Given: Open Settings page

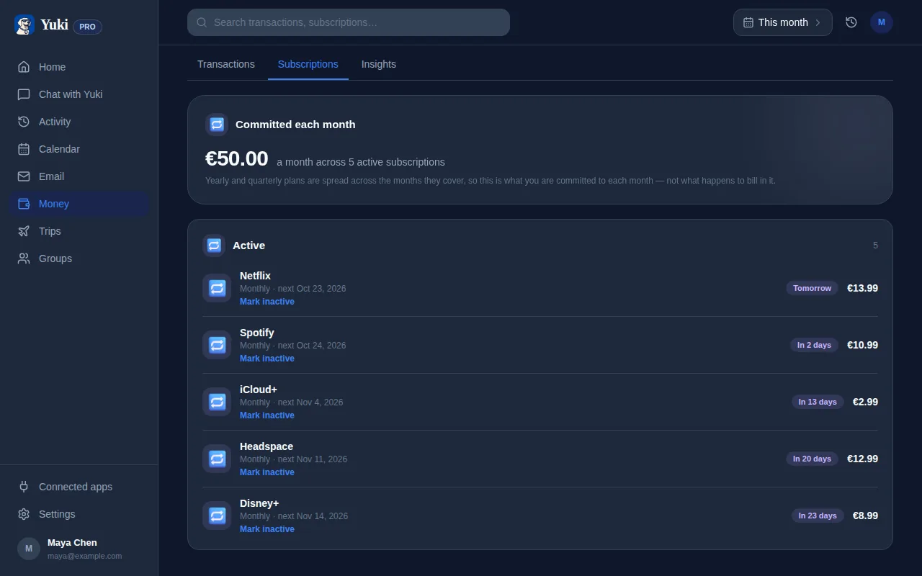Looking at the screenshot, I should tap(79, 514).
